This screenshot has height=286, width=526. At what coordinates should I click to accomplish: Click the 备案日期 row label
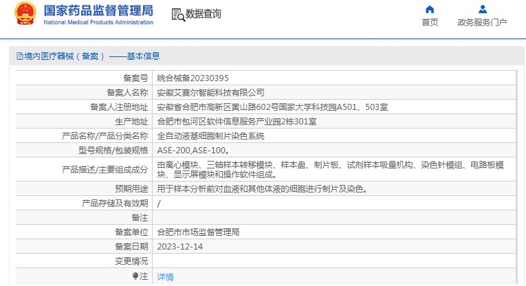coord(131,246)
